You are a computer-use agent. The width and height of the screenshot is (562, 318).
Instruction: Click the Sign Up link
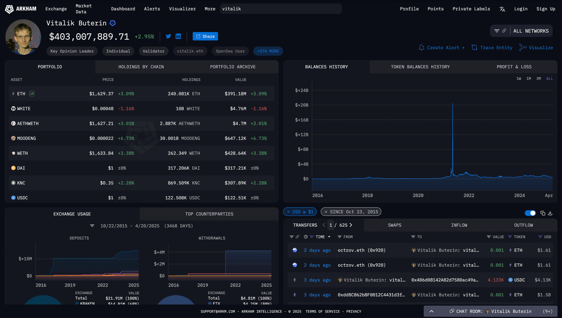coord(546,9)
